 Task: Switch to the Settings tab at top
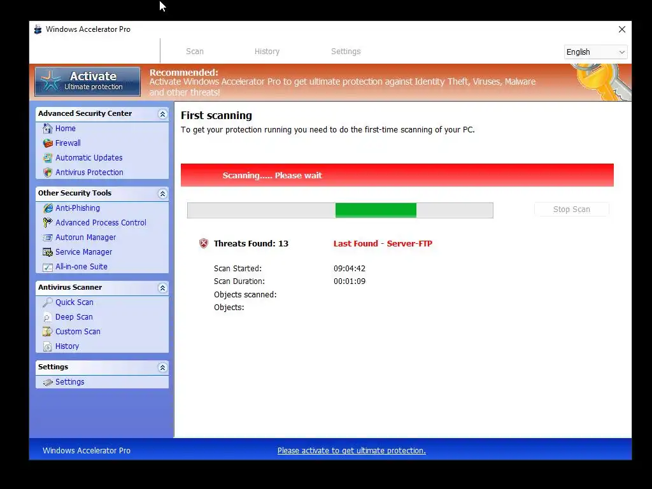(x=346, y=52)
